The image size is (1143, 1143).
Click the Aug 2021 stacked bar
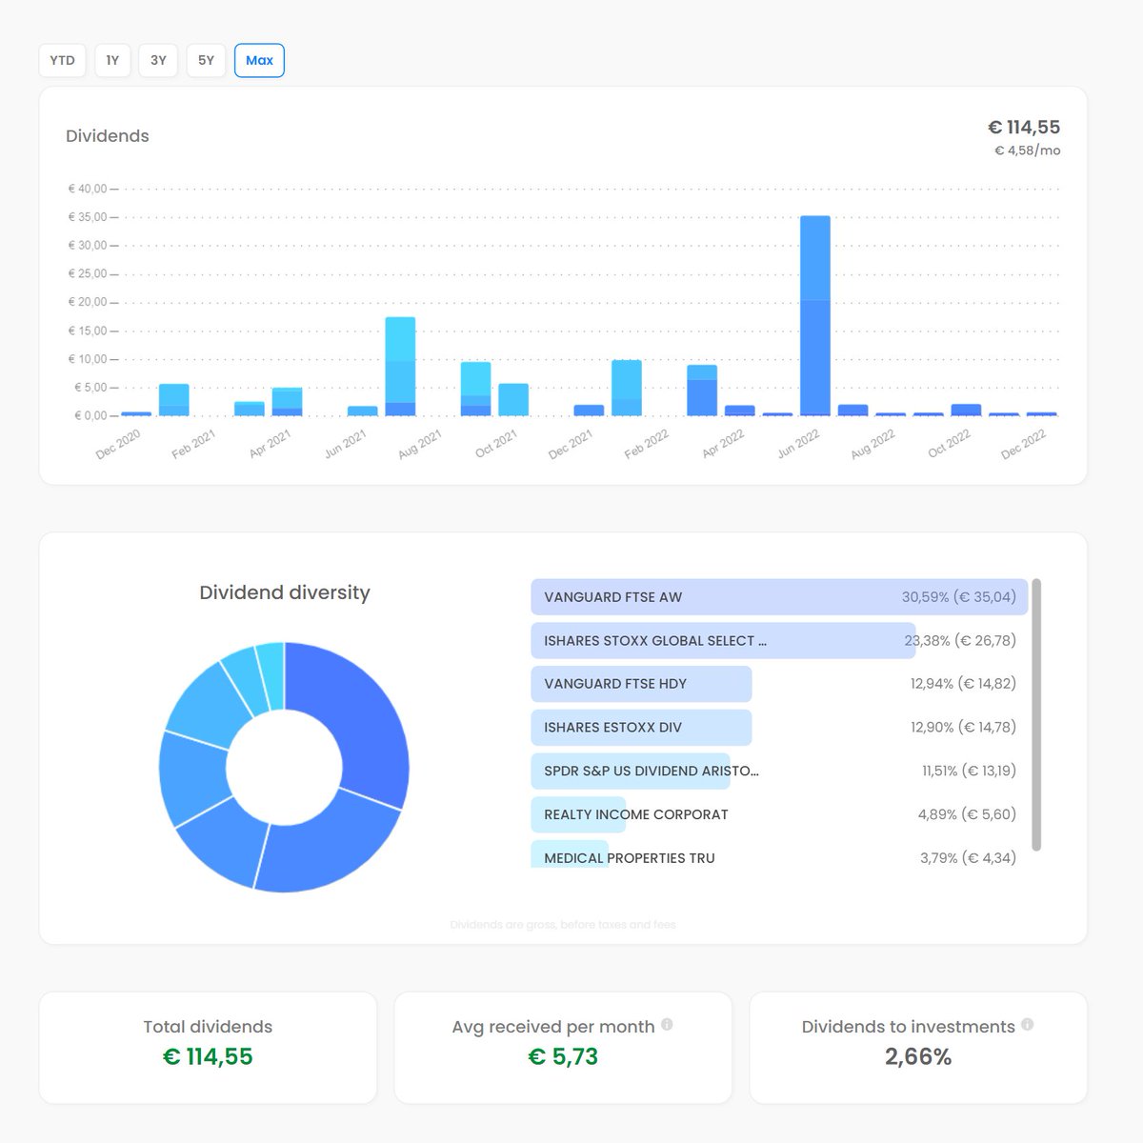tap(400, 367)
